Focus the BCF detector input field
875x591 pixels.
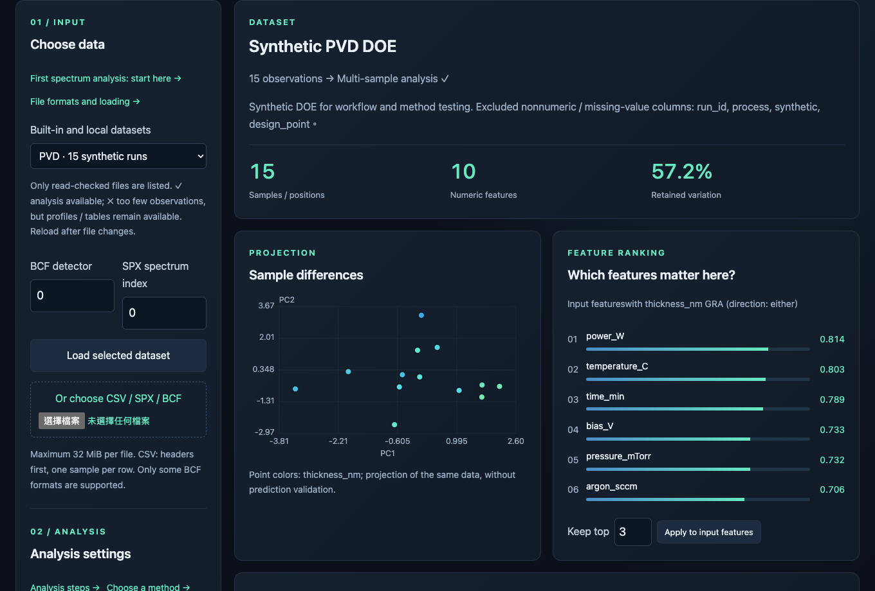click(x=72, y=295)
